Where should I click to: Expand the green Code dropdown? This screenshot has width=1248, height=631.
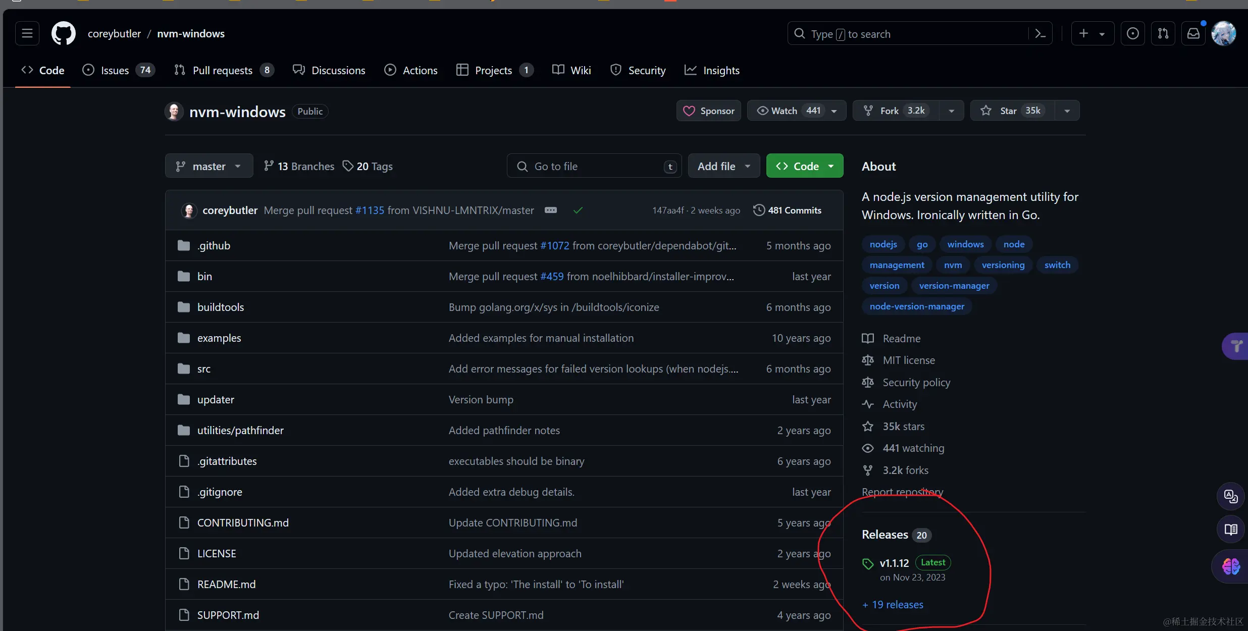click(804, 166)
